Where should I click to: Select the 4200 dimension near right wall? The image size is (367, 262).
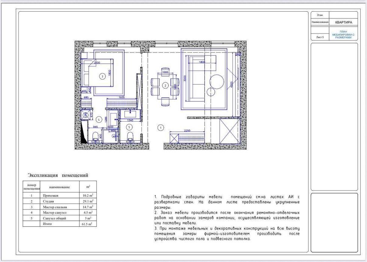[231, 85]
